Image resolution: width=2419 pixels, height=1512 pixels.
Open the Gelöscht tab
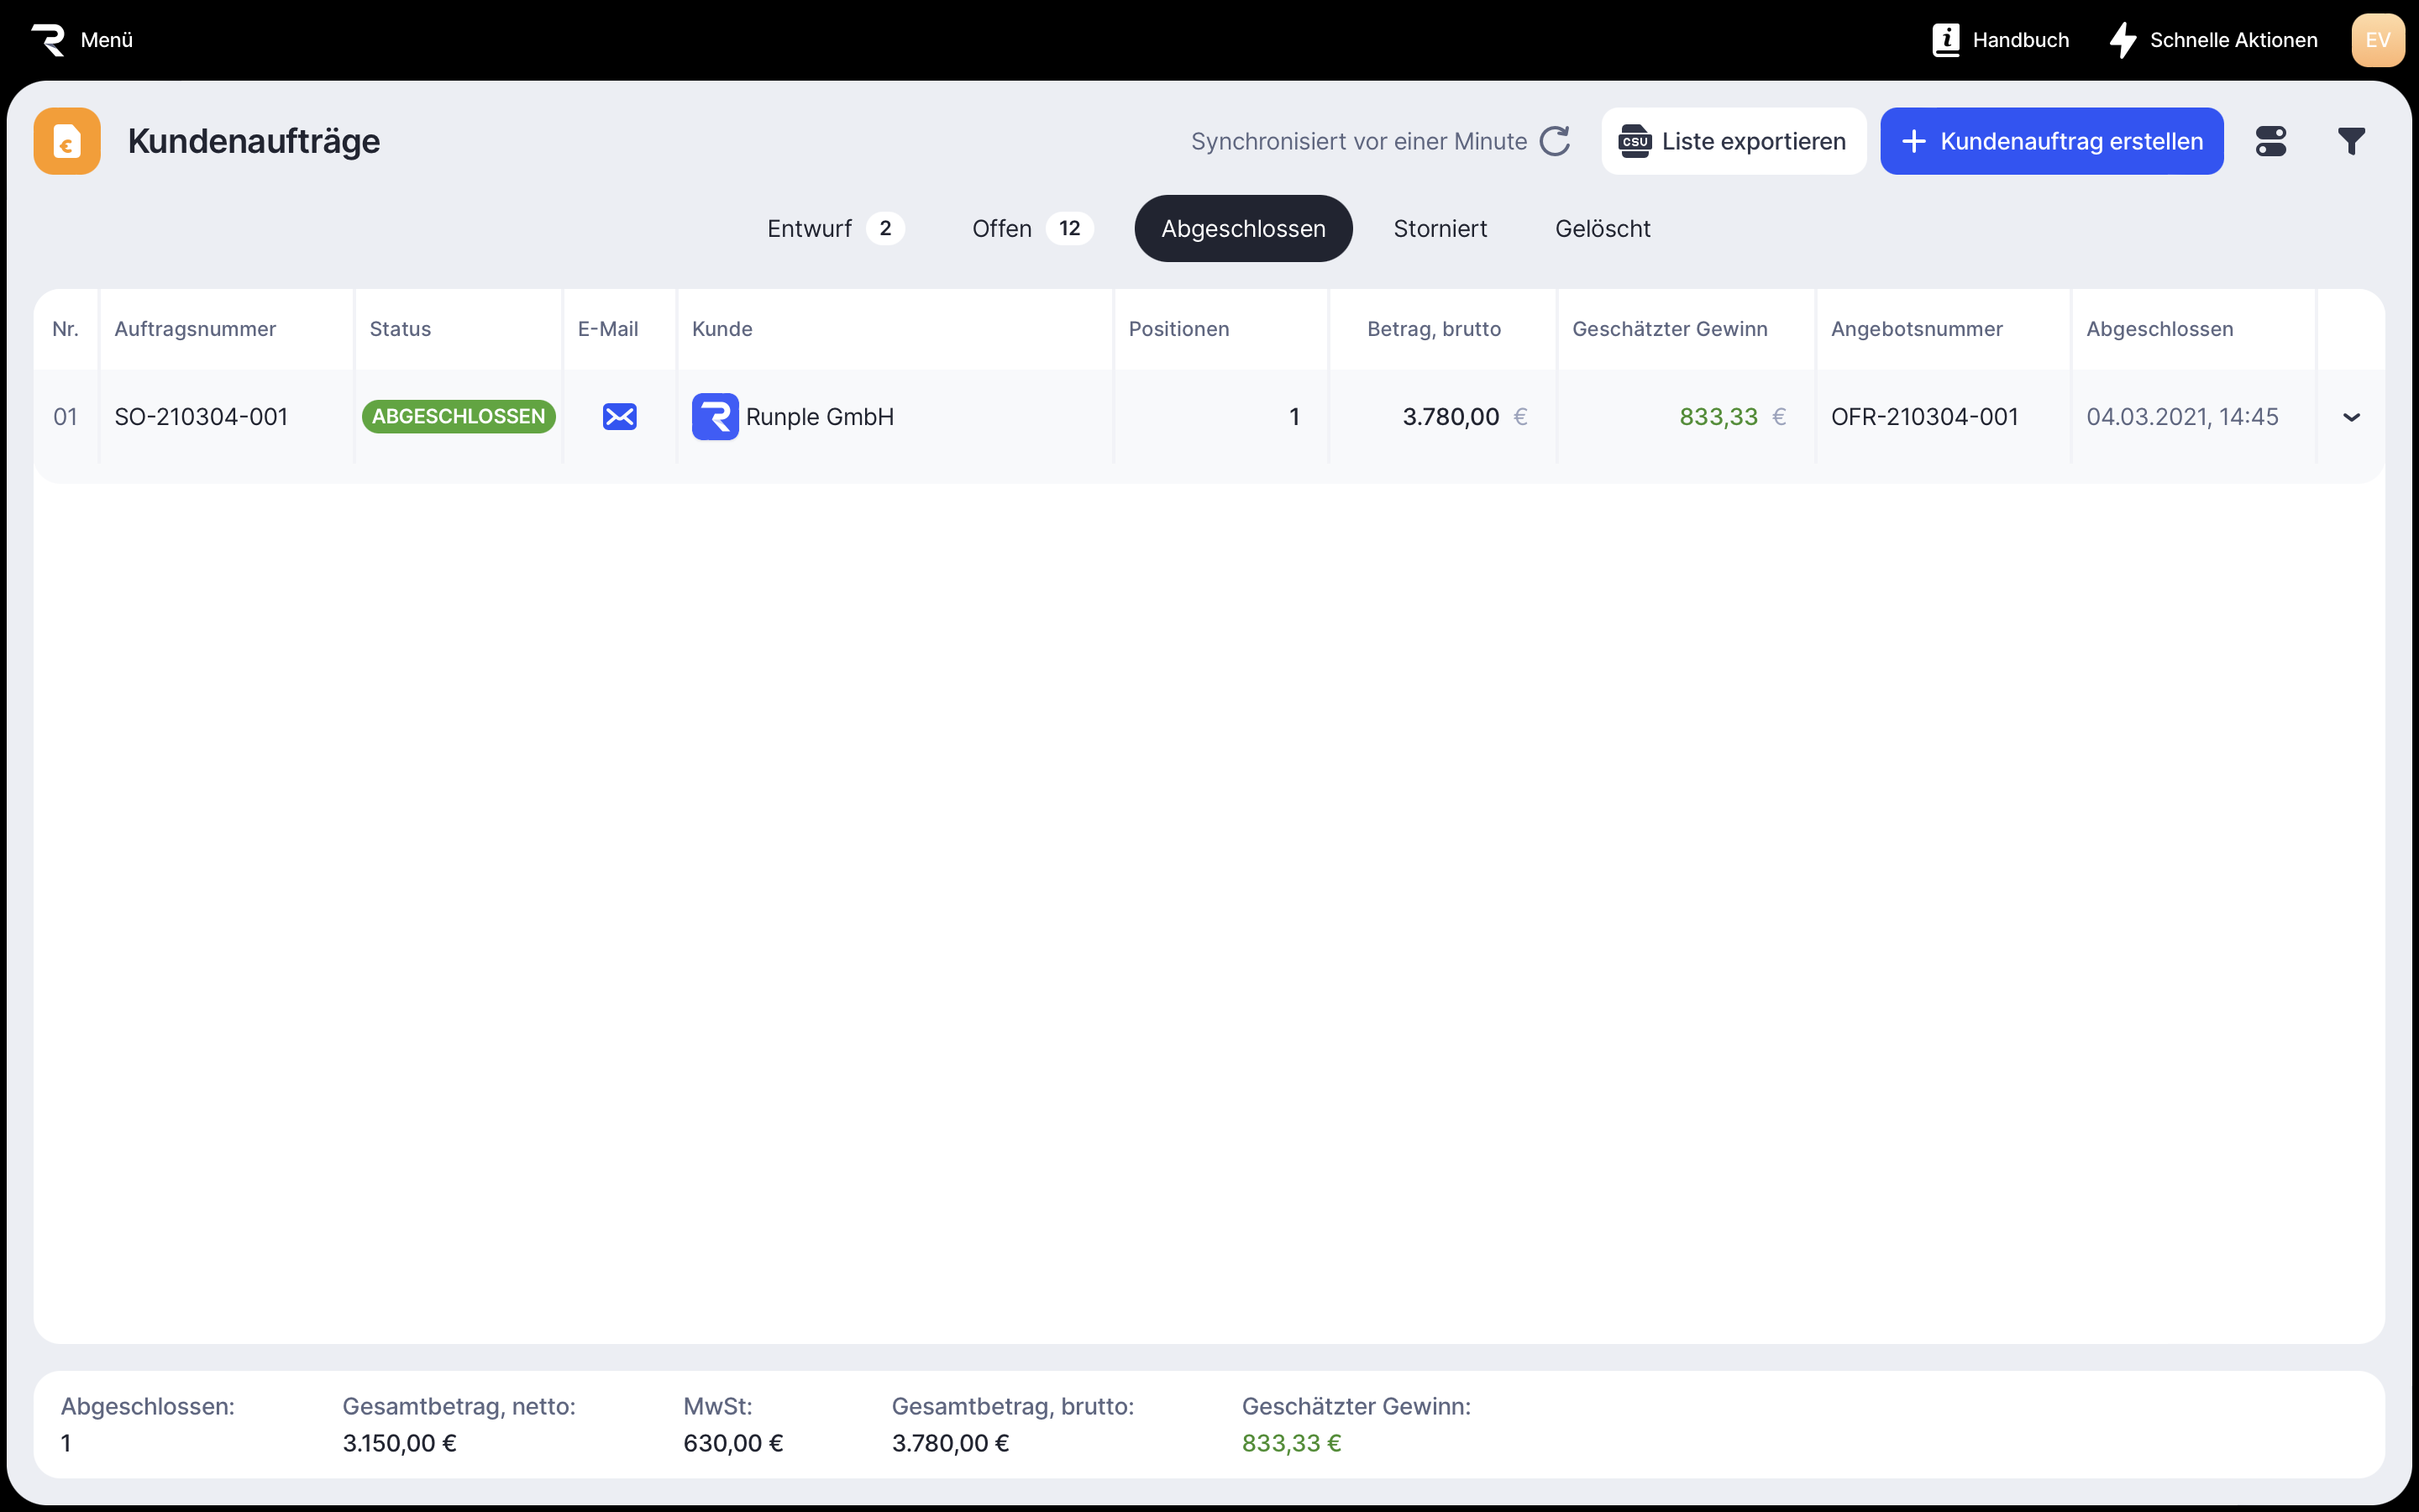[x=1602, y=229]
